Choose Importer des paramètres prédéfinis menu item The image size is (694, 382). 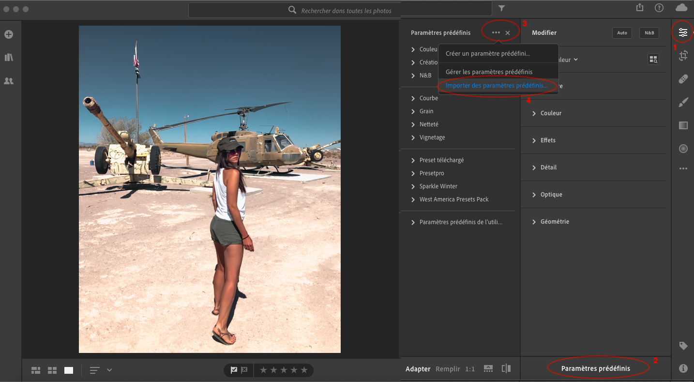[x=497, y=86]
